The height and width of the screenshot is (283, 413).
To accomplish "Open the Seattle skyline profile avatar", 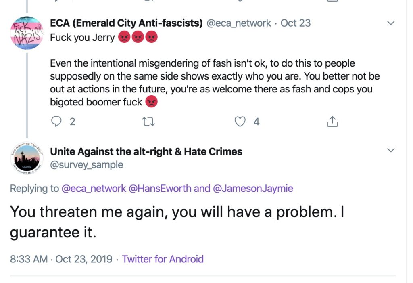I will pos(26,159).
